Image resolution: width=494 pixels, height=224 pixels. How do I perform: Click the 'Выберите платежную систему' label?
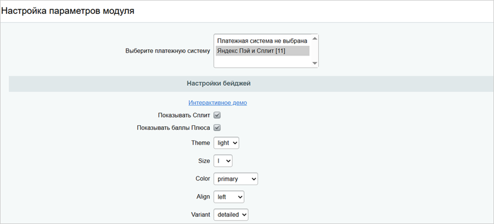coord(167,51)
